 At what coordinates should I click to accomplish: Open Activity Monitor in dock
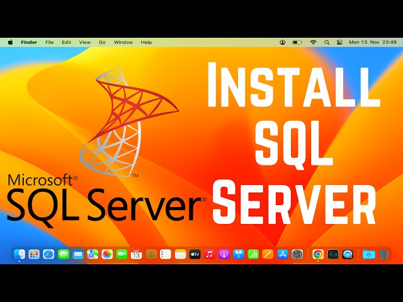coord(333,254)
